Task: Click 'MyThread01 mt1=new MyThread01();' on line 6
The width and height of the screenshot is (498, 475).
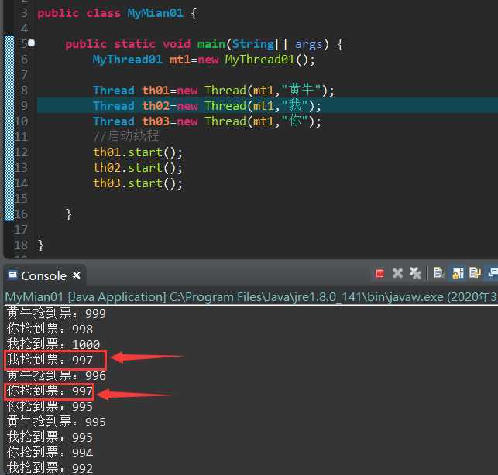Action: [204, 60]
